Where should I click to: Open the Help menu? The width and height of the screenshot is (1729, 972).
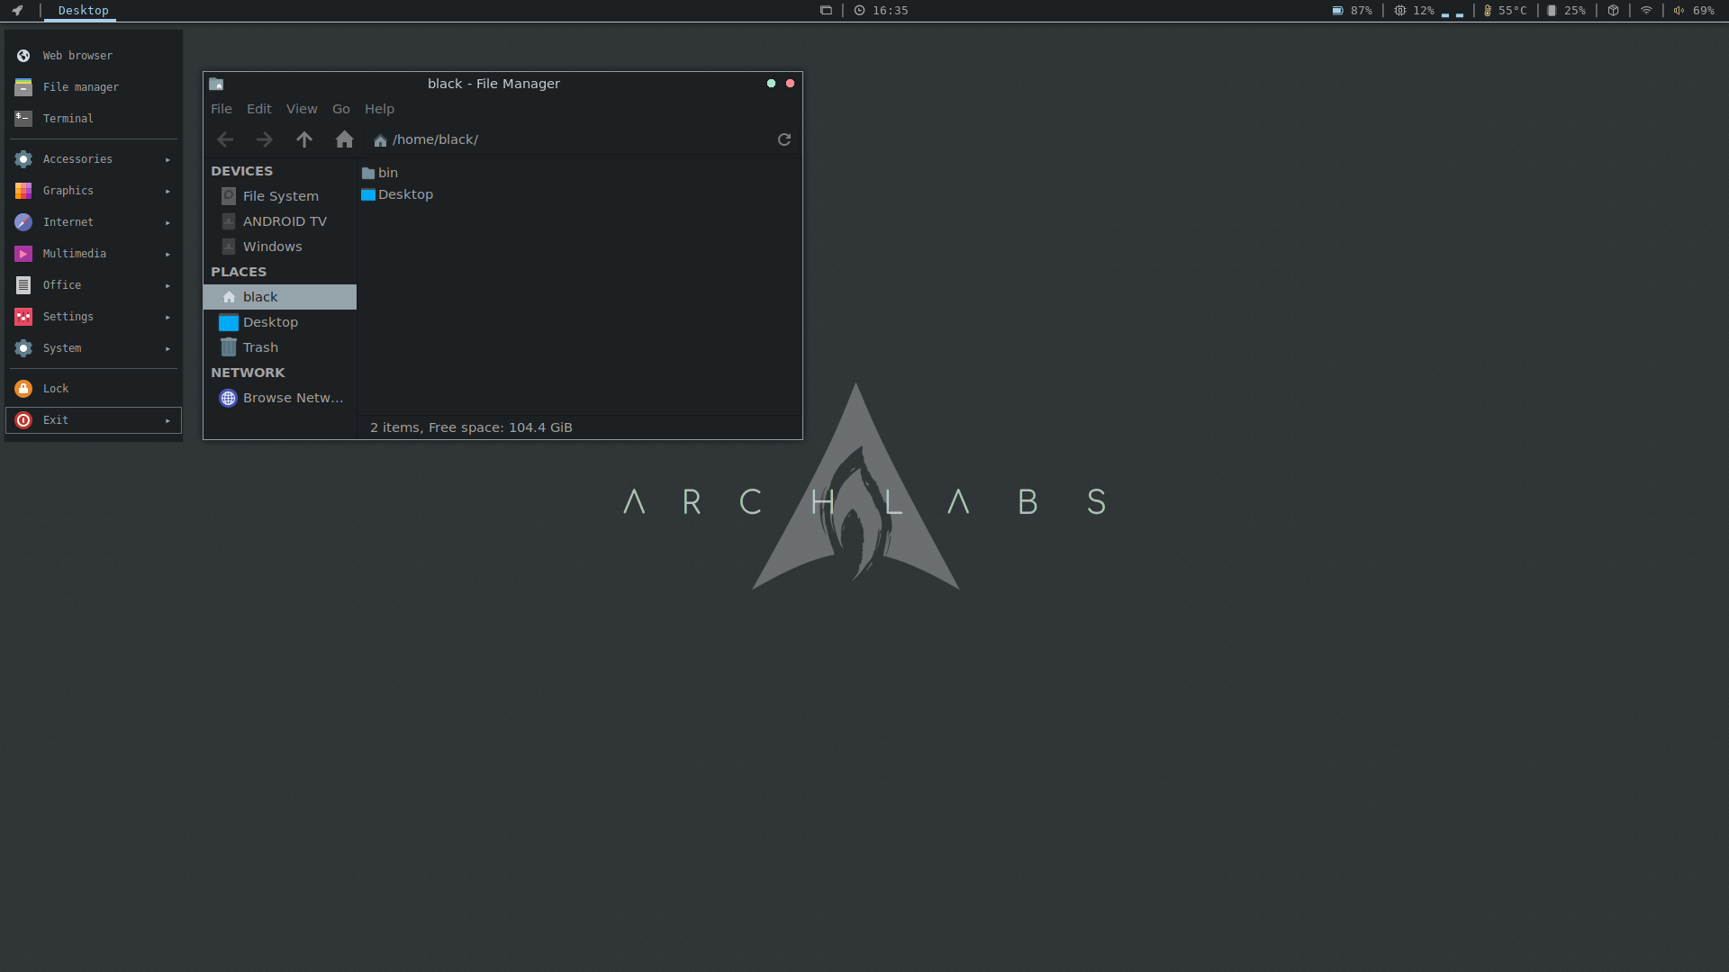pos(379,109)
